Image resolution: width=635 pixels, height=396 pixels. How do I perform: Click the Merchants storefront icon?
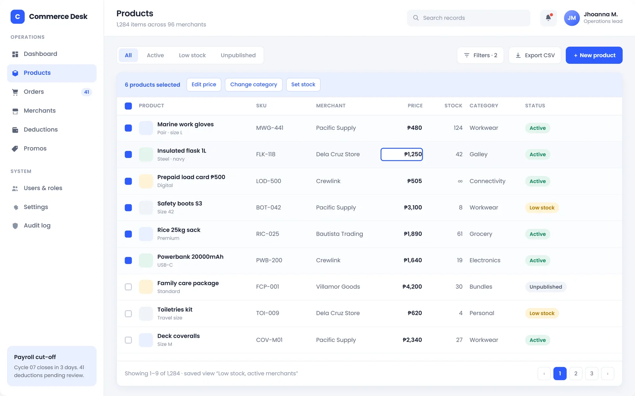click(15, 111)
